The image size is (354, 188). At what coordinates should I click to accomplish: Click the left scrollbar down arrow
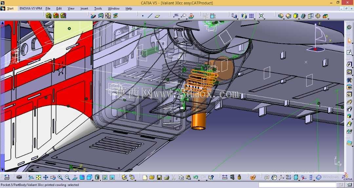(x=2, y=170)
